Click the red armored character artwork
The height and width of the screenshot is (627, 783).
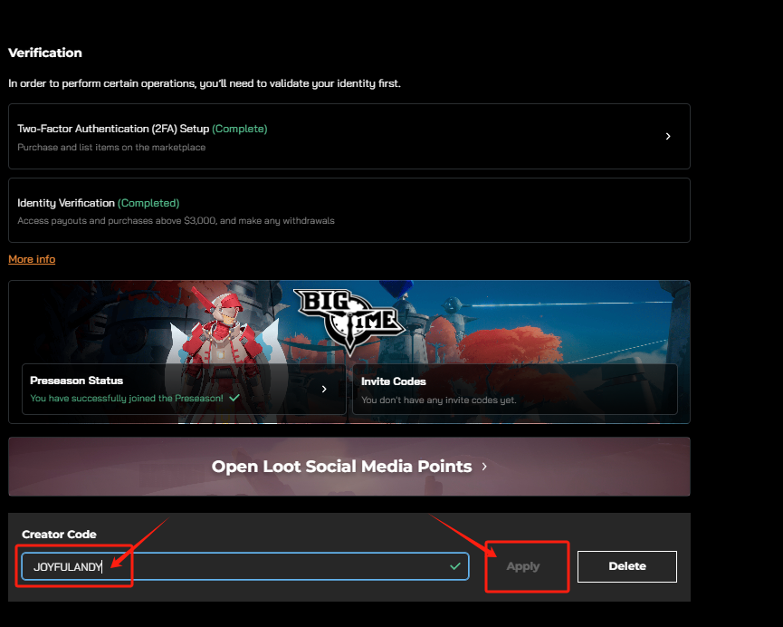pos(218,331)
